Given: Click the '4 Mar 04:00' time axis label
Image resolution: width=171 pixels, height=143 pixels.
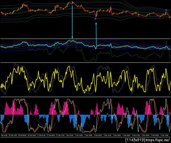Looking at the screenshot, I should click(x=126, y=135).
